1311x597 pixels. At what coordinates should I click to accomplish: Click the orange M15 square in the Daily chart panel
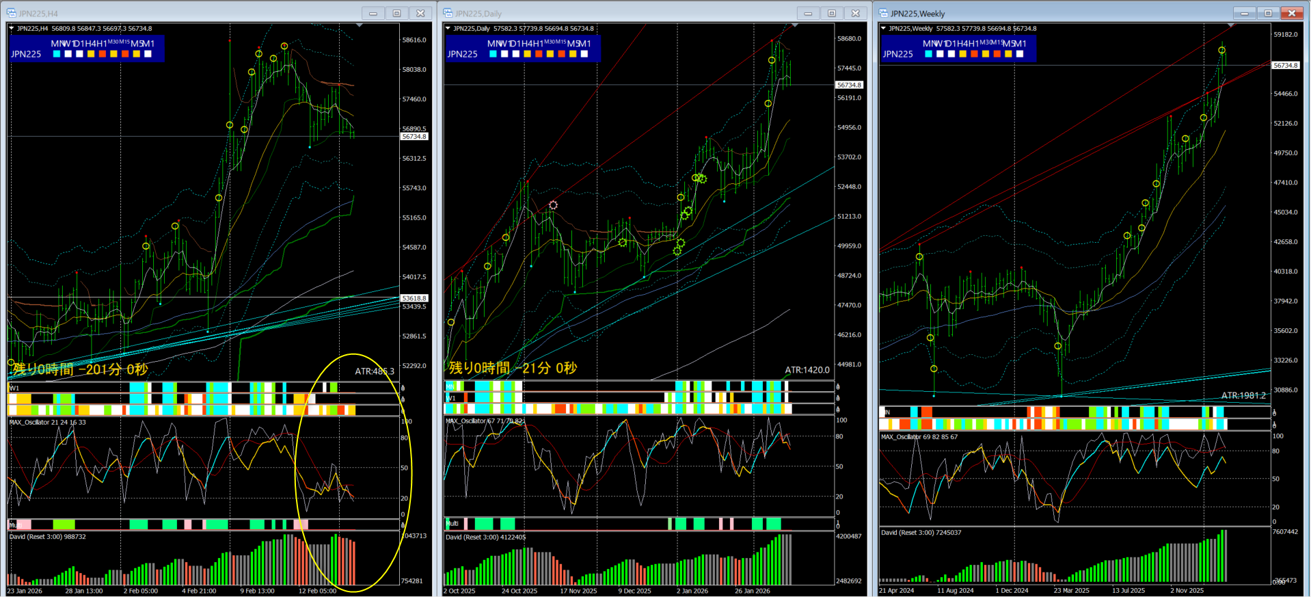[561, 54]
